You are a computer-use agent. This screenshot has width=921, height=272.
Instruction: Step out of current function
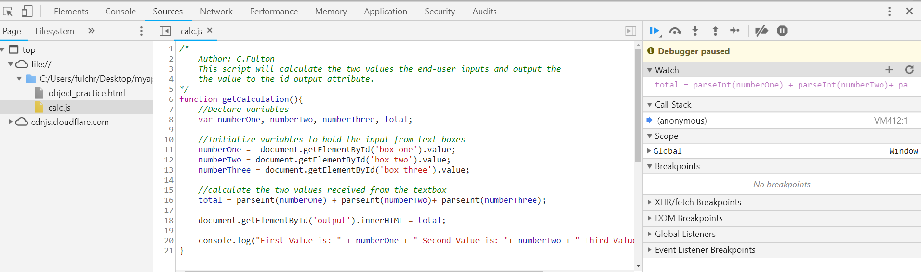(715, 31)
